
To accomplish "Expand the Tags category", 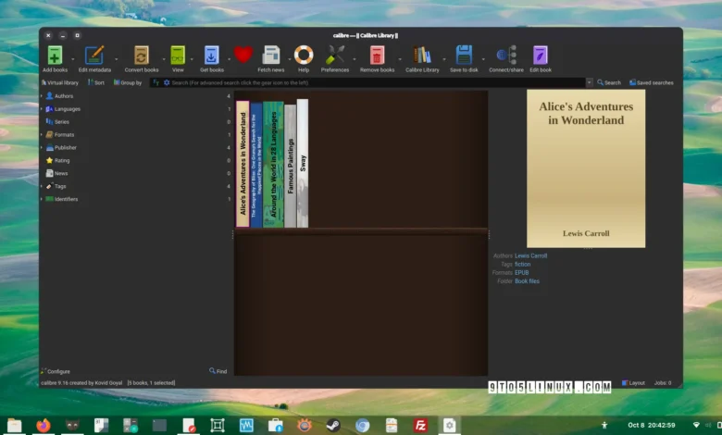I will [42, 186].
